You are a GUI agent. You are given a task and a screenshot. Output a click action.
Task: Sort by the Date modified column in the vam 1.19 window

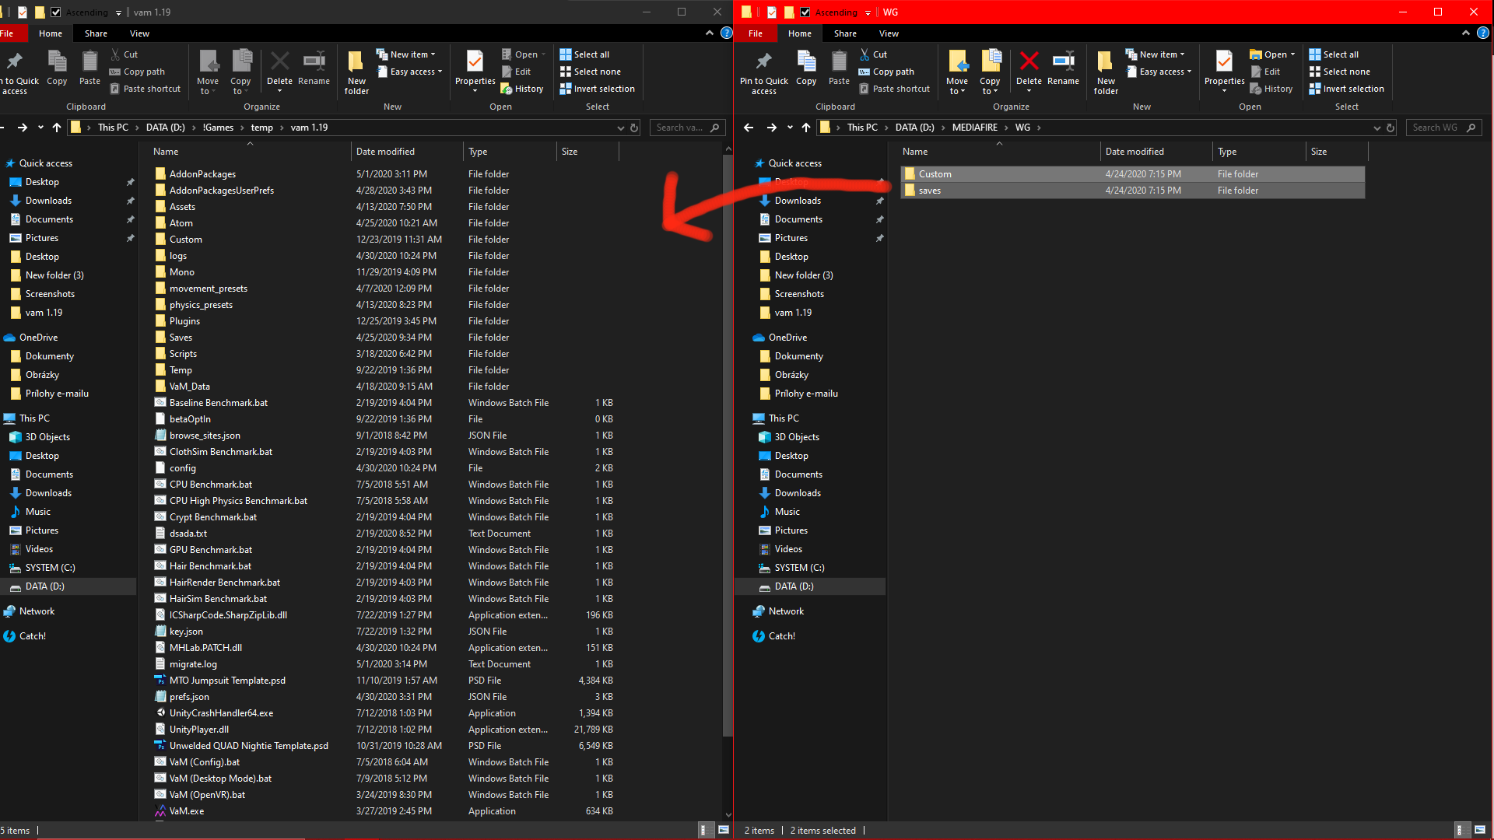pyautogui.click(x=407, y=152)
